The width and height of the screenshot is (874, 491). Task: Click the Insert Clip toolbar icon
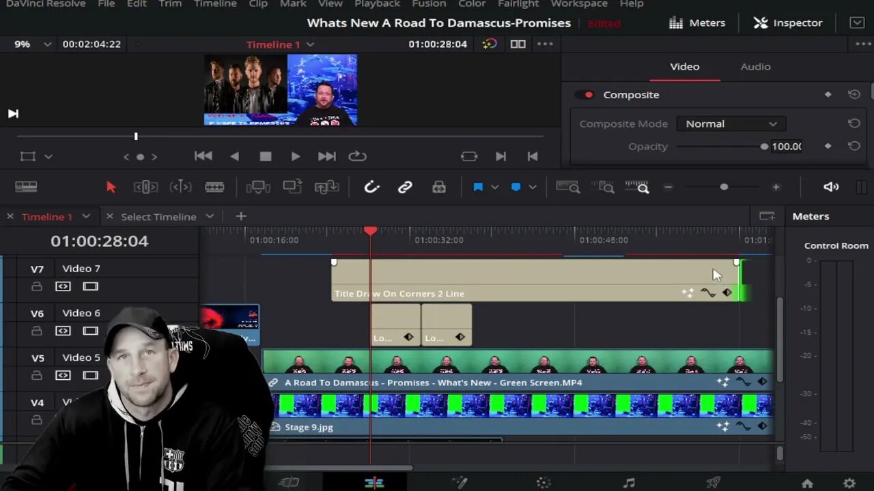259,187
